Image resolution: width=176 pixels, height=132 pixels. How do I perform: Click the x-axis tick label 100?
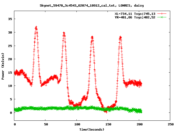coord(77,124)
